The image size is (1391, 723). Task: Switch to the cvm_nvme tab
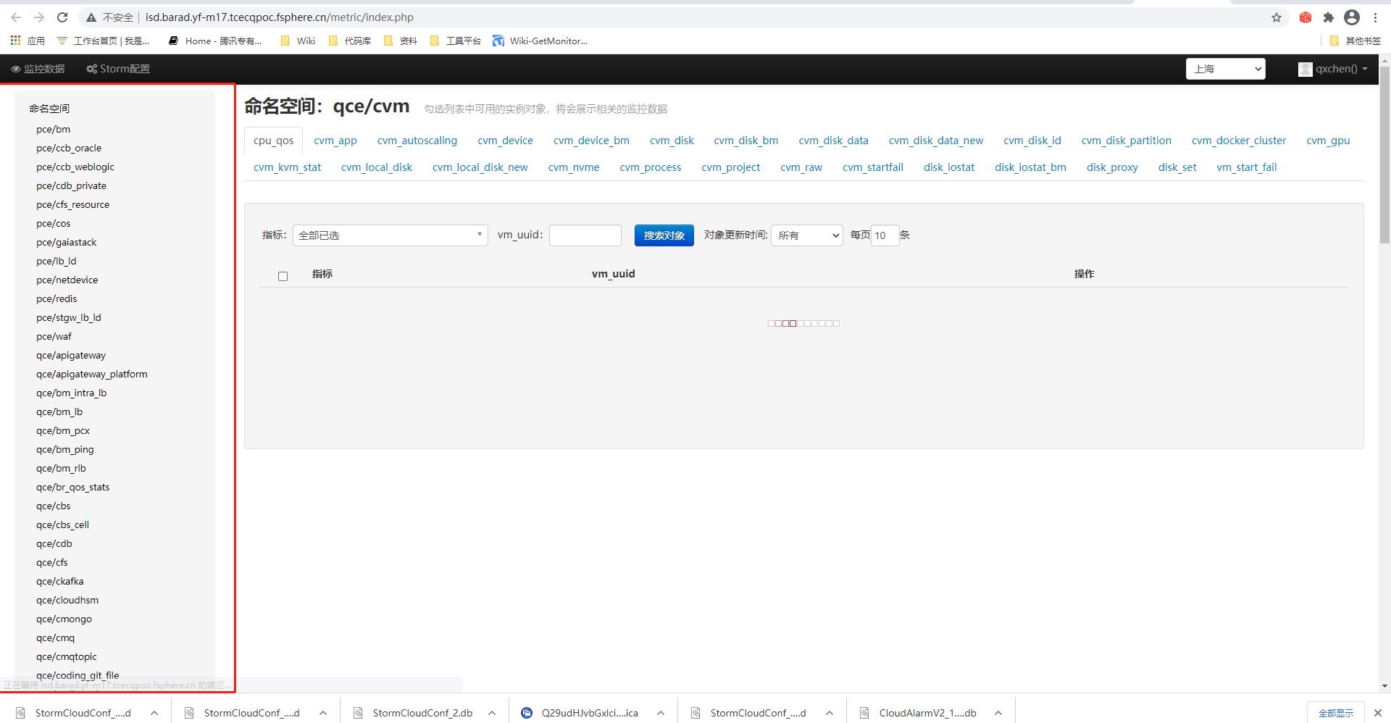pyautogui.click(x=574, y=167)
